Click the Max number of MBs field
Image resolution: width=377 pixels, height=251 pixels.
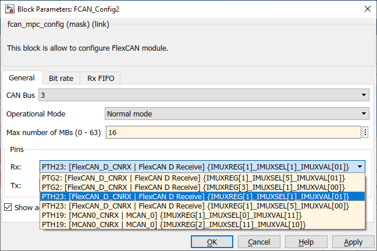coord(233,133)
